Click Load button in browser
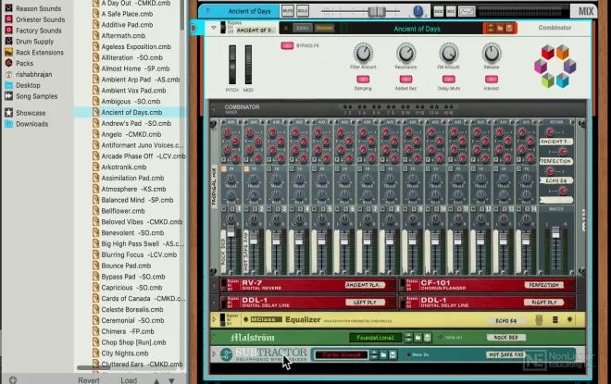This screenshot has height=384, width=611. [129, 380]
